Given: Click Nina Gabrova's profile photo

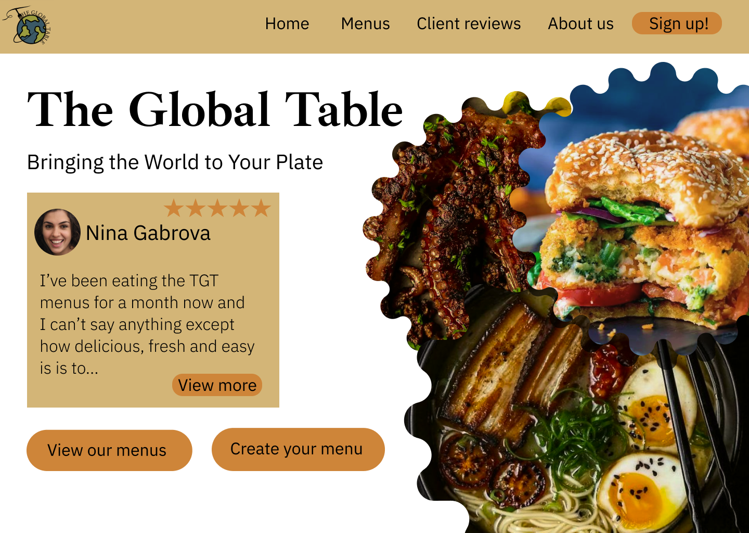Looking at the screenshot, I should [57, 232].
